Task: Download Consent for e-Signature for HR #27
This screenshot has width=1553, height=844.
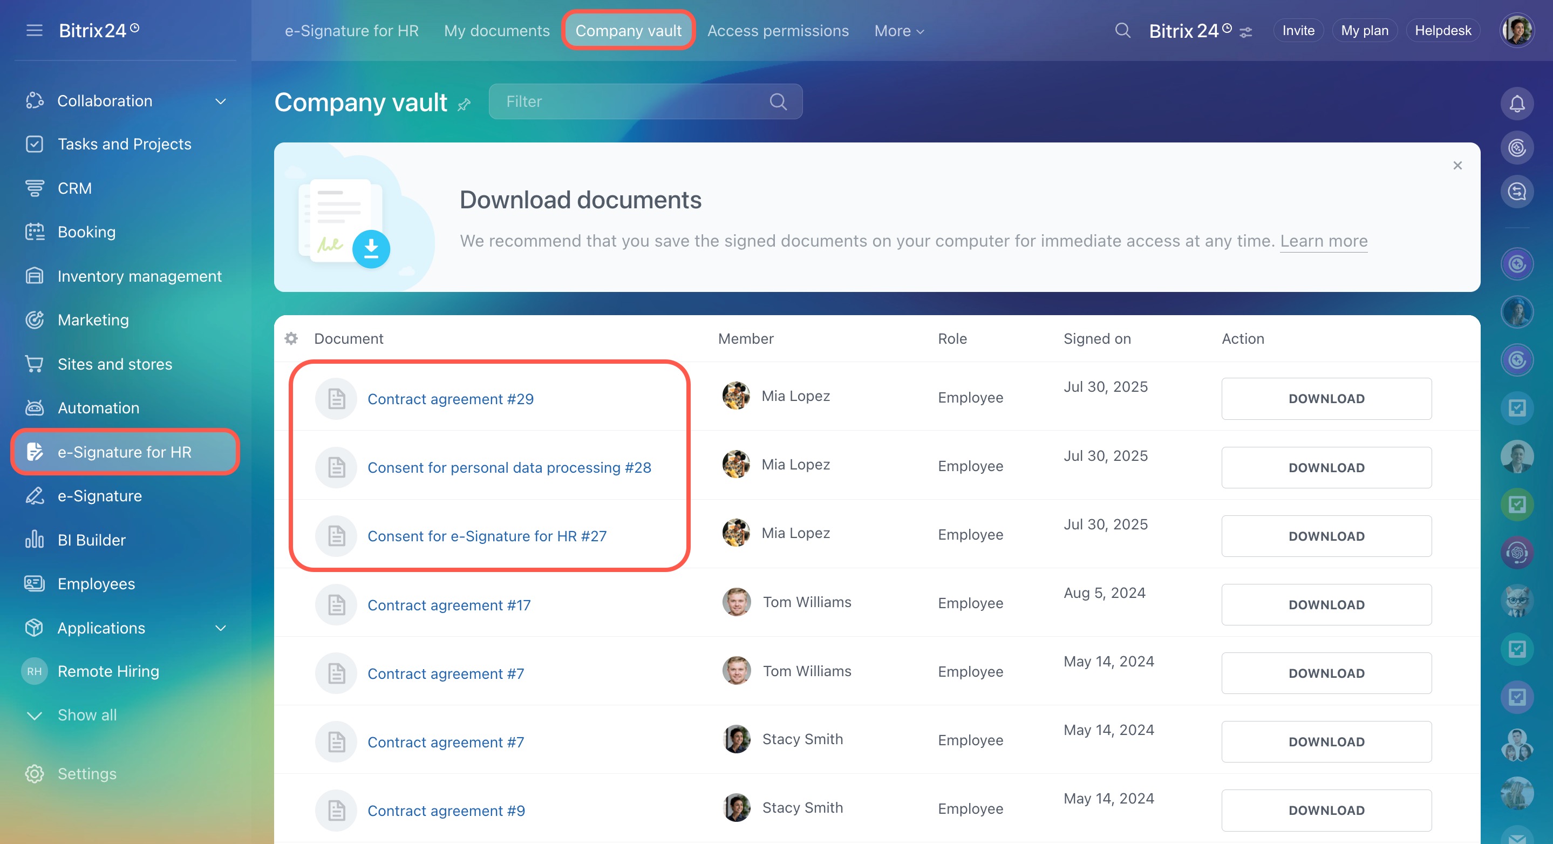Action: (1326, 536)
